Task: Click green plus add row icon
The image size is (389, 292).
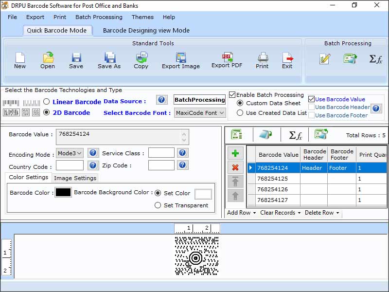Action: point(235,153)
